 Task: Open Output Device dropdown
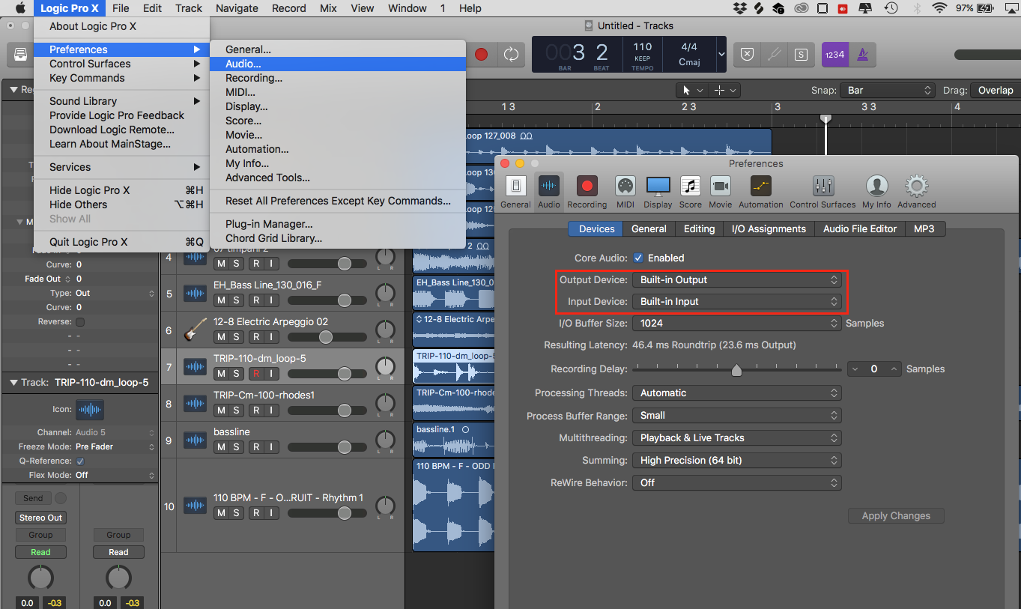[x=737, y=279]
